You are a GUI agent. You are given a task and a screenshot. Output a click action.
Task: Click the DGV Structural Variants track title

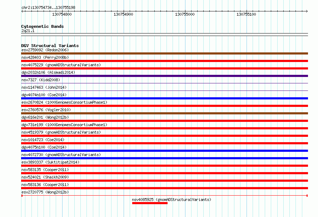point(50,46)
